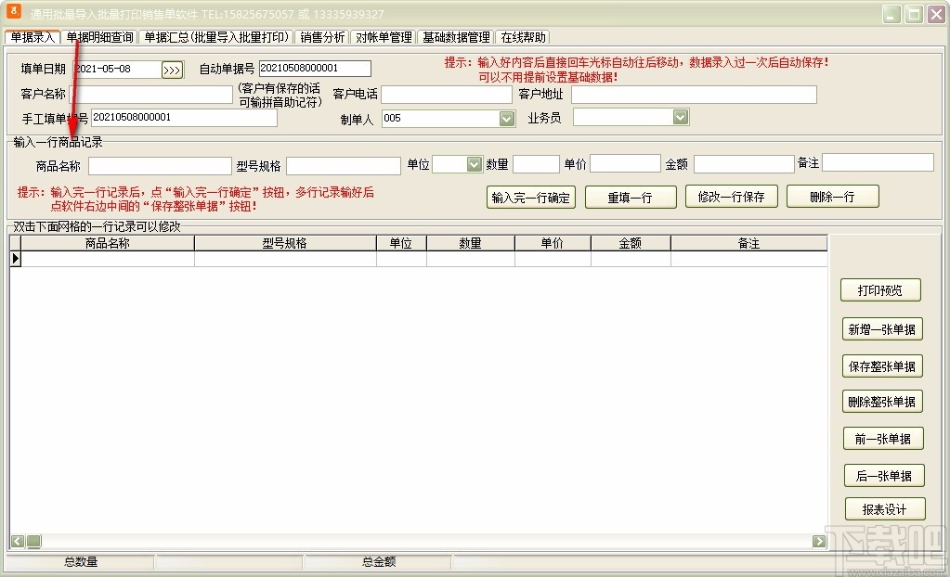Screen dimensions: 950x577
Task: Click the 重填一行 button
Action: (631, 197)
